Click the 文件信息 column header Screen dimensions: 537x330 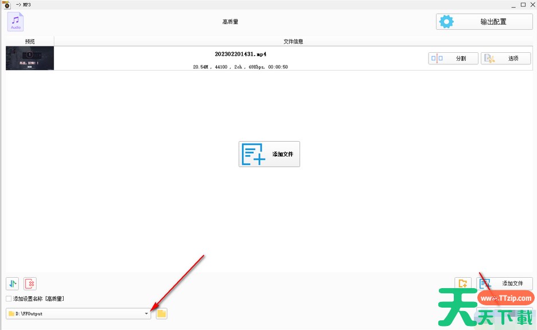[293, 41]
